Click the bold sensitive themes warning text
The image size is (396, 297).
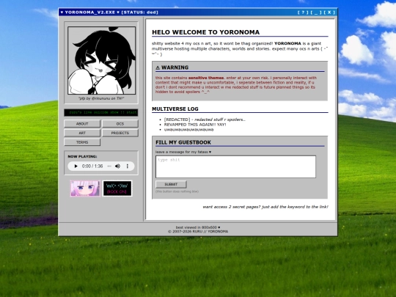pyautogui.click(x=206, y=78)
